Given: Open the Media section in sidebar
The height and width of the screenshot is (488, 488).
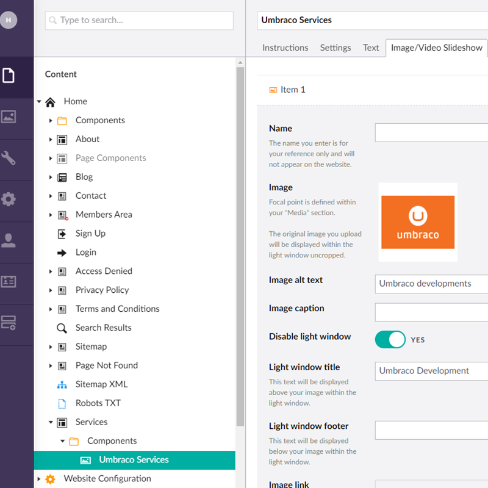Looking at the screenshot, I should 9,117.
